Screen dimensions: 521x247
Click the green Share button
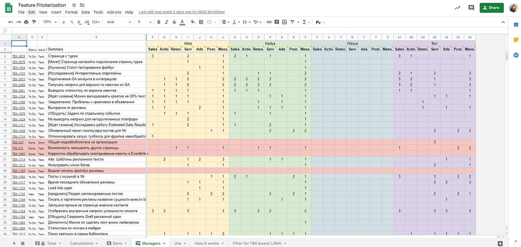pyautogui.click(x=491, y=7)
